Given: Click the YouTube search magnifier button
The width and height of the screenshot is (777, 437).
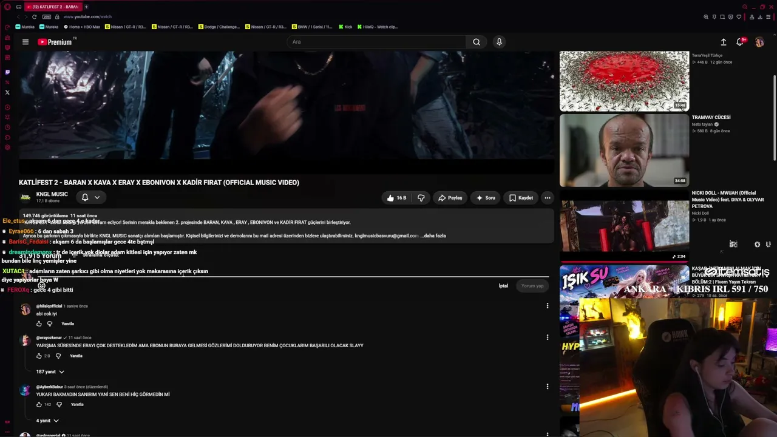Looking at the screenshot, I should [x=477, y=42].
